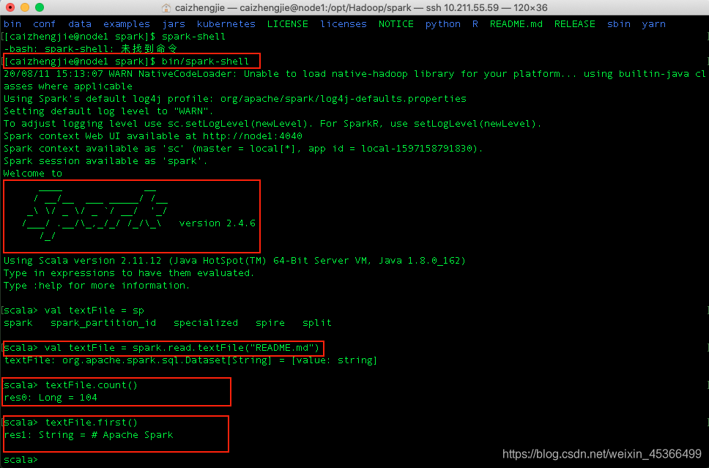The image size is (709, 468).
Task: Select the python directory entry
Action: coord(442,23)
